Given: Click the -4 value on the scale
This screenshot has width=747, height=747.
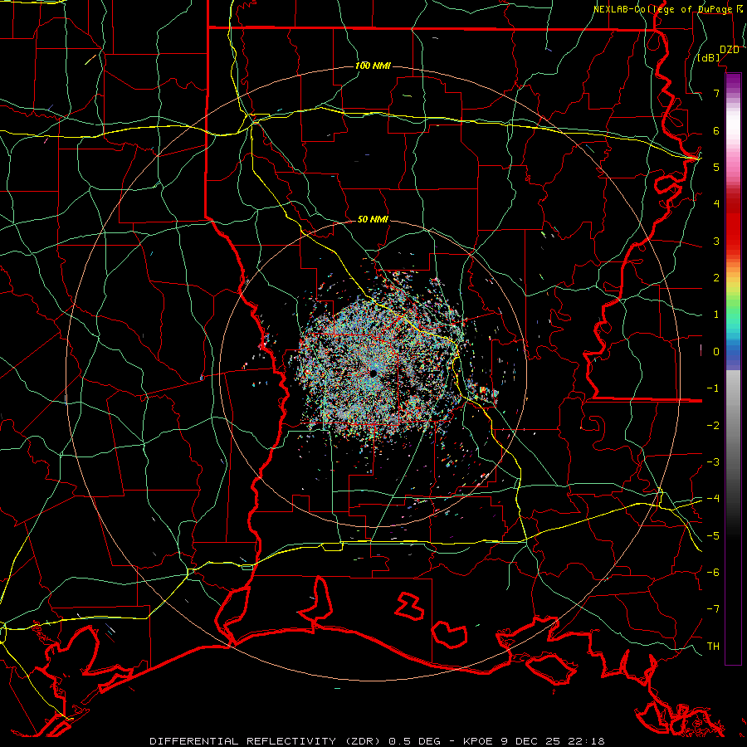Looking at the screenshot, I should [713, 499].
